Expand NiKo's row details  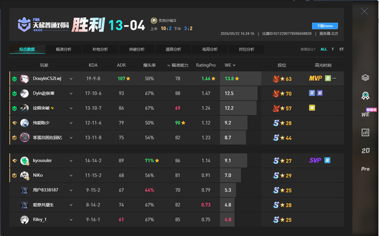71,175
